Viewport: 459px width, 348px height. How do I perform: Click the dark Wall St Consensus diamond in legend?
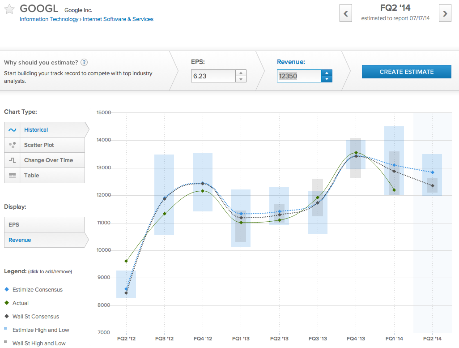point(7,316)
